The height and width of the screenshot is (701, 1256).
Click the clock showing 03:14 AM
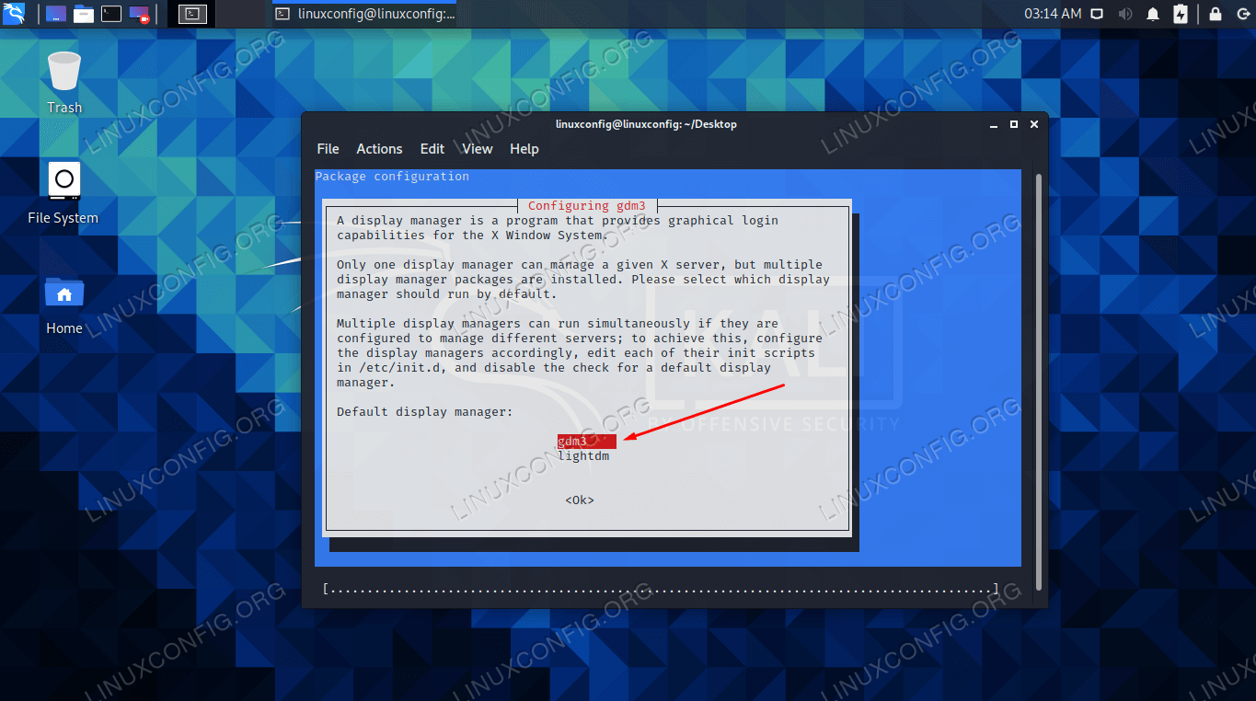coord(1053,14)
